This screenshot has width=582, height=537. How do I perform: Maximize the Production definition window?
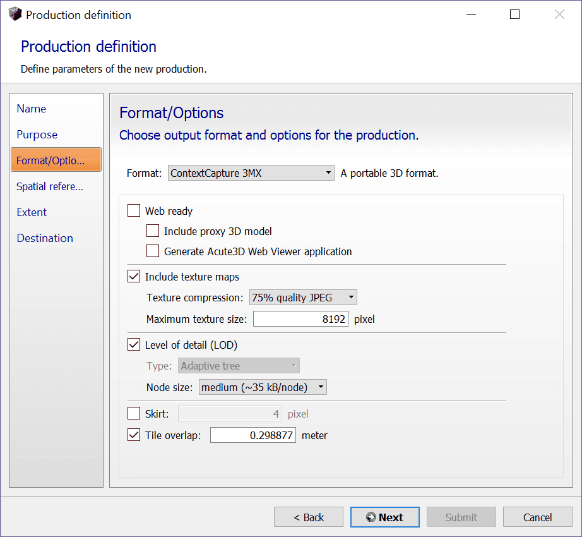[x=514, y=15]
